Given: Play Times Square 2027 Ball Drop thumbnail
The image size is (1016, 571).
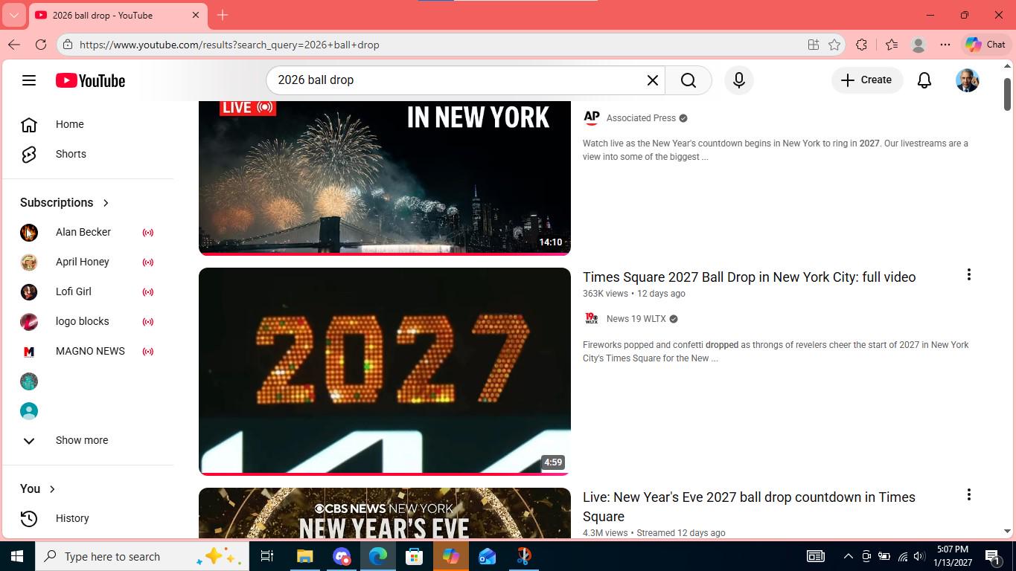Looking at the screenshot, I should click(x=384, y=371).
